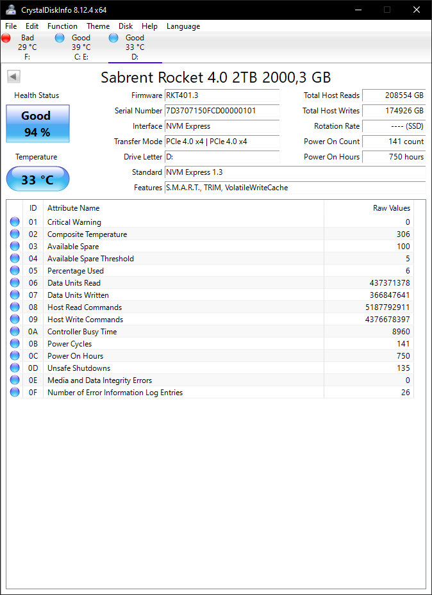The height and width of the screenshot is (595, 432).
Task: Select raw value 26 of Error Information Log Entries
Action: click(406, 392)
